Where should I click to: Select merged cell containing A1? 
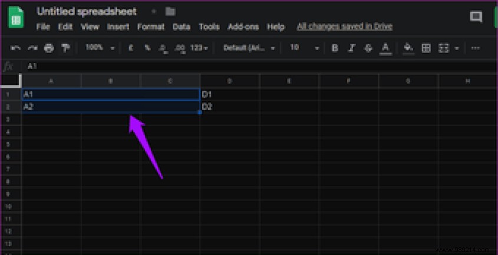coord(111,94)
